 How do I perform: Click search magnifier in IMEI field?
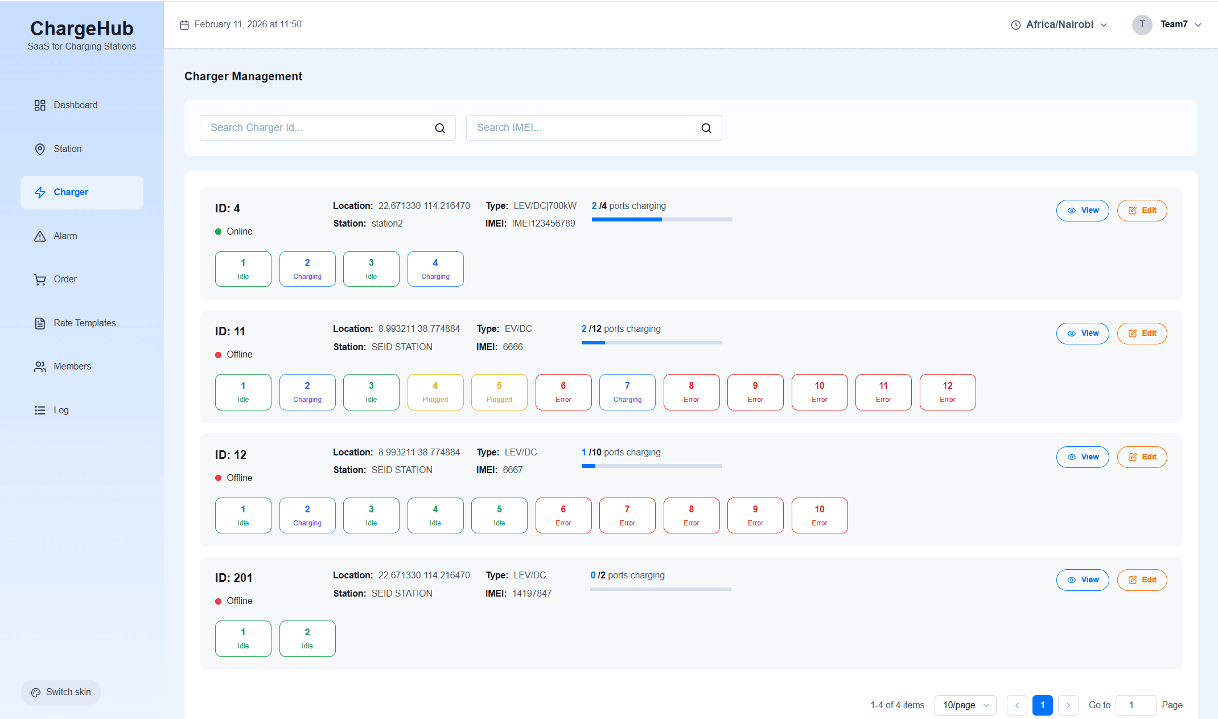click(706, 128)
